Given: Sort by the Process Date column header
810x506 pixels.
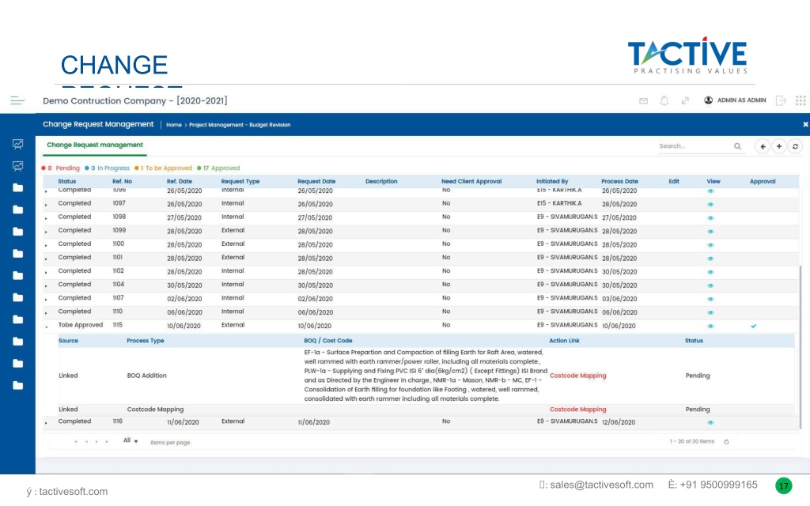Looking at the screenshot, I should pos(620,182).
